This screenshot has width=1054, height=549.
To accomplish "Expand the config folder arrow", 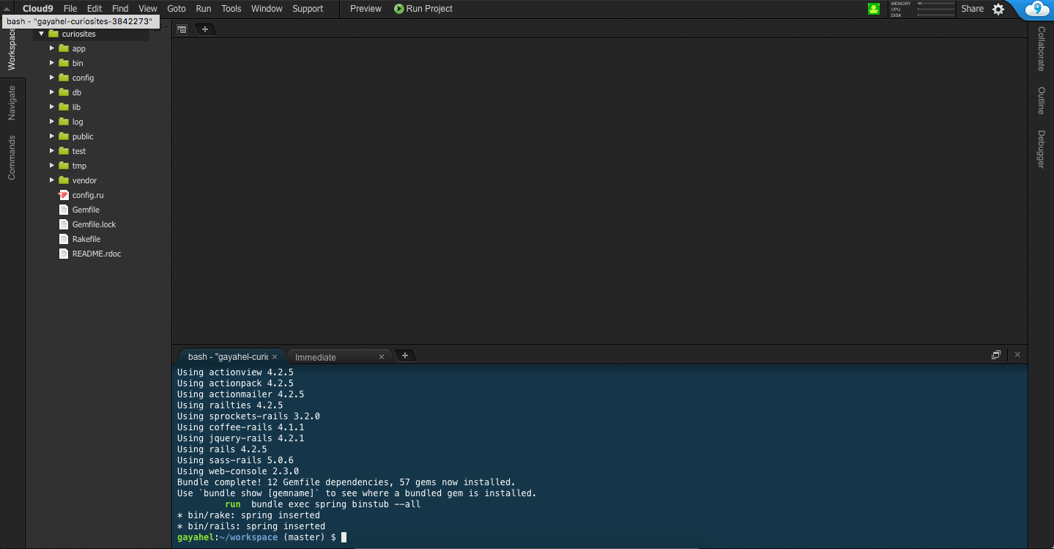I will click(x=52, y=78).
